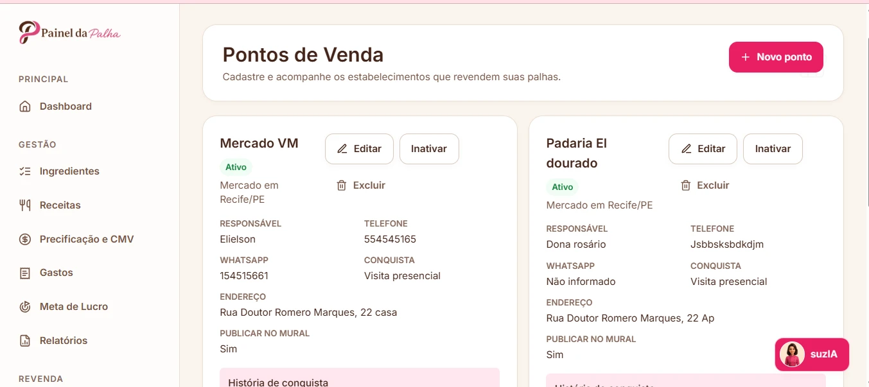
Task: Go to Ingredientes section
Action: coord(69,171)
